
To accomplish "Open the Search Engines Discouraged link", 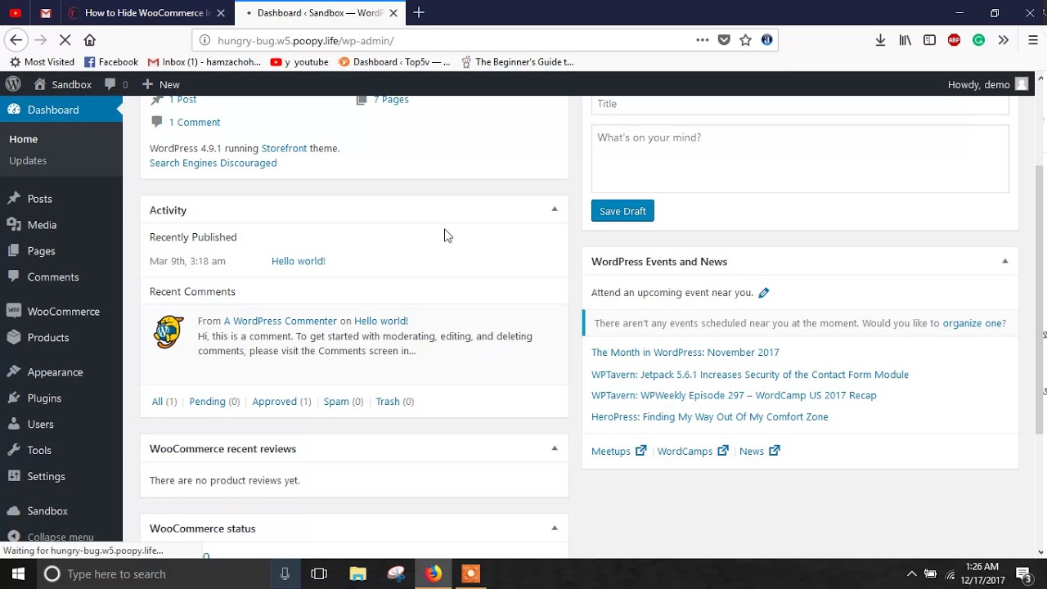I will click(x=213, y=163).
